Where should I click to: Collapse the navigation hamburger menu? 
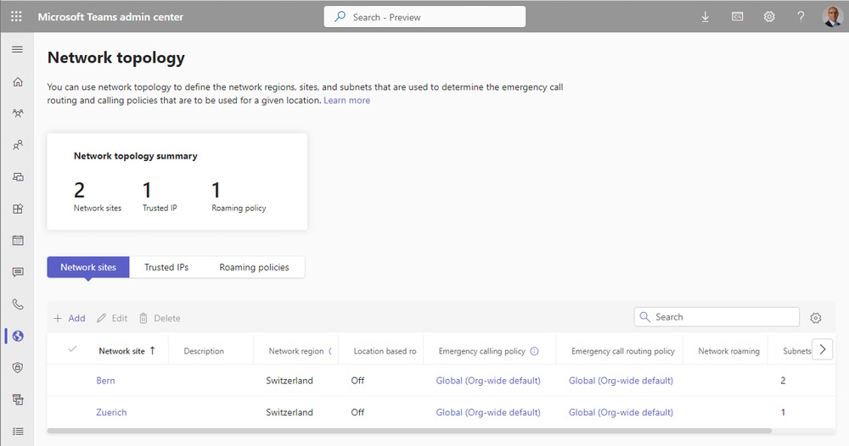(17, 50)
